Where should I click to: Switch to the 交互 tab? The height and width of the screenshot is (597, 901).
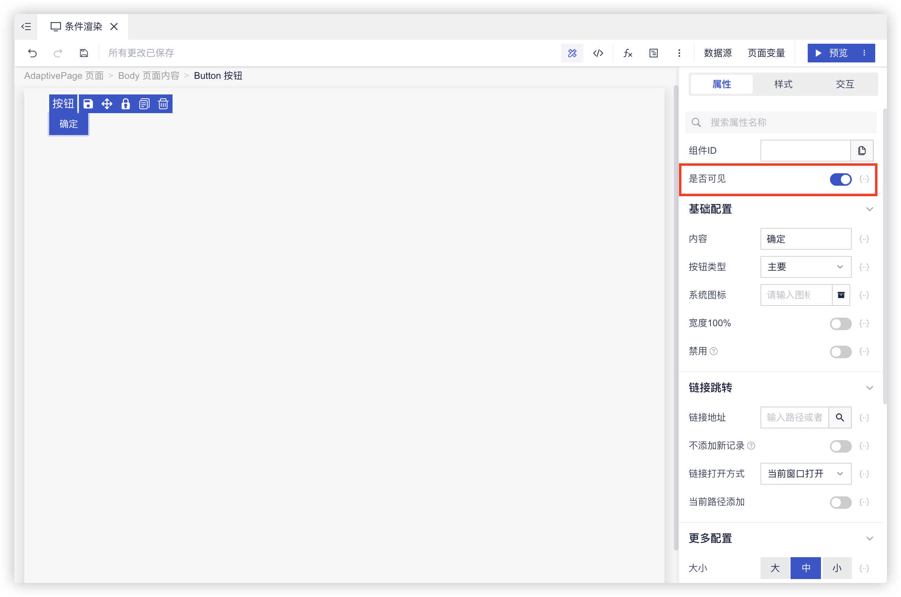[x=845, y=84]
